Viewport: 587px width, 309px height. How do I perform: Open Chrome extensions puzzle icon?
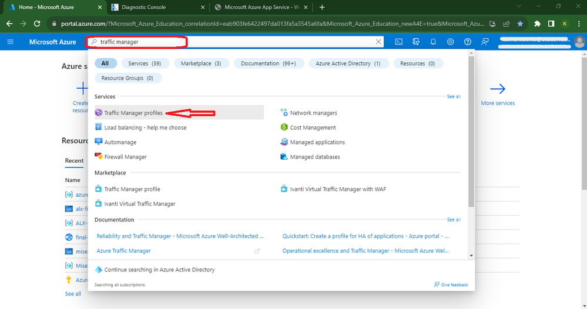pyautogui.click(x=537, y=23)
